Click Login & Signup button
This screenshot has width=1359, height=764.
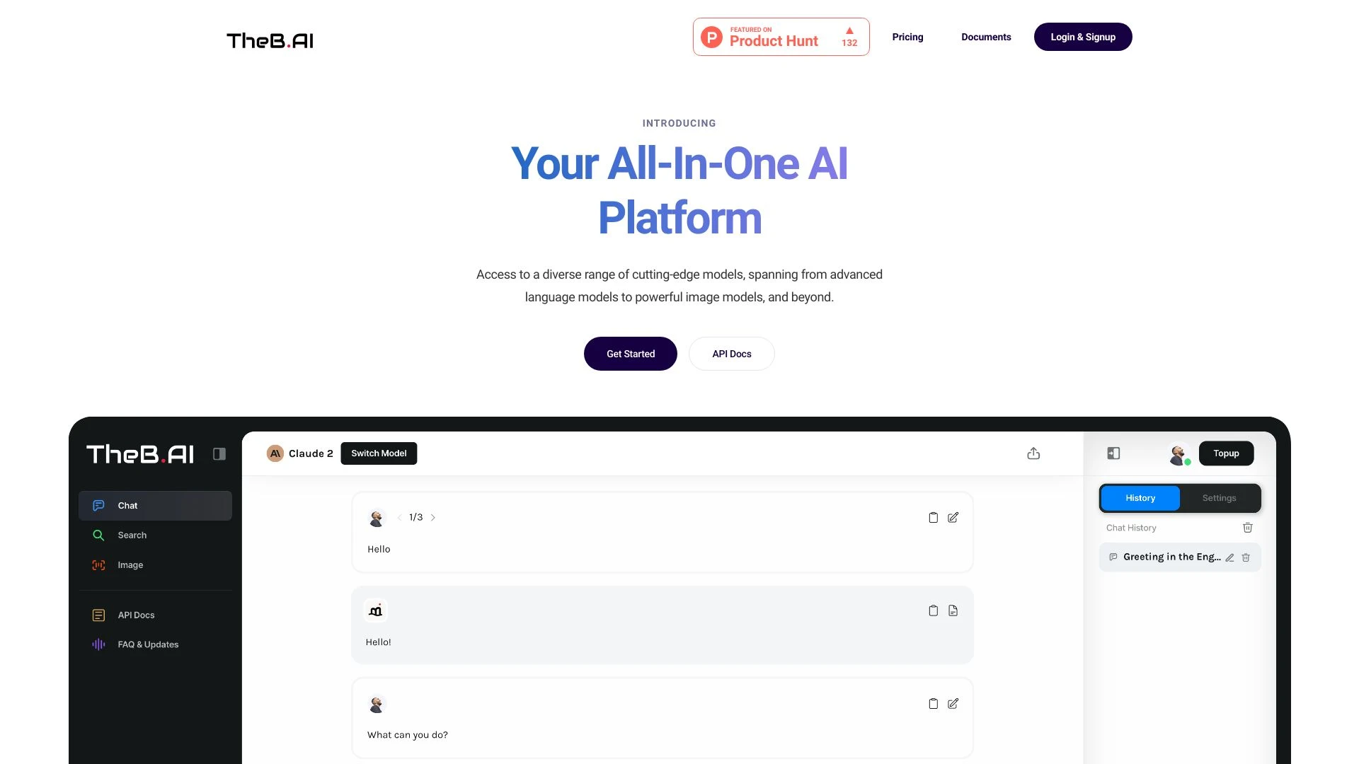[x=1083, y=36]
